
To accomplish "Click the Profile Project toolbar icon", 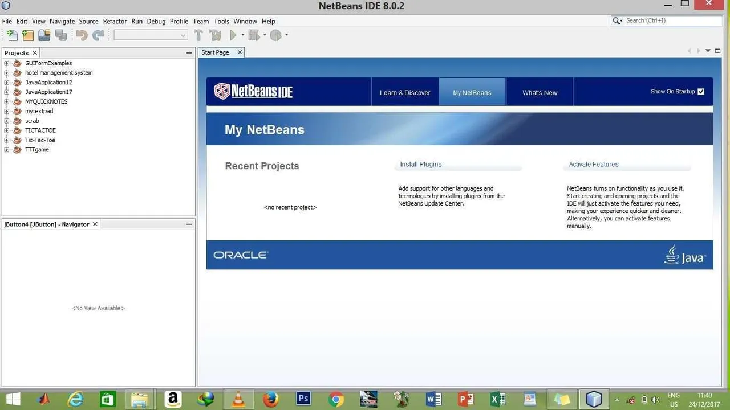I will (x=275, y=35).
